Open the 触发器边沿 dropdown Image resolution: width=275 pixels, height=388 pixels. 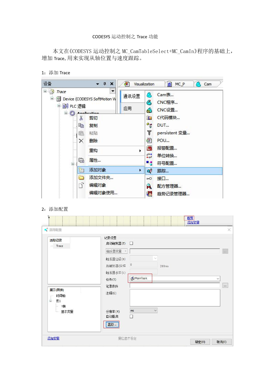(155, 258)
